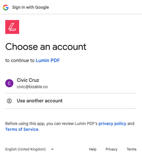Choose the Civic Cruz account
The image size is (142, 156).
coord(71,83)
